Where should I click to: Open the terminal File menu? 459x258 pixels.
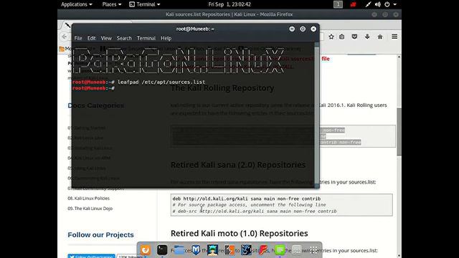pyautogui.click(x=78, y=38)
